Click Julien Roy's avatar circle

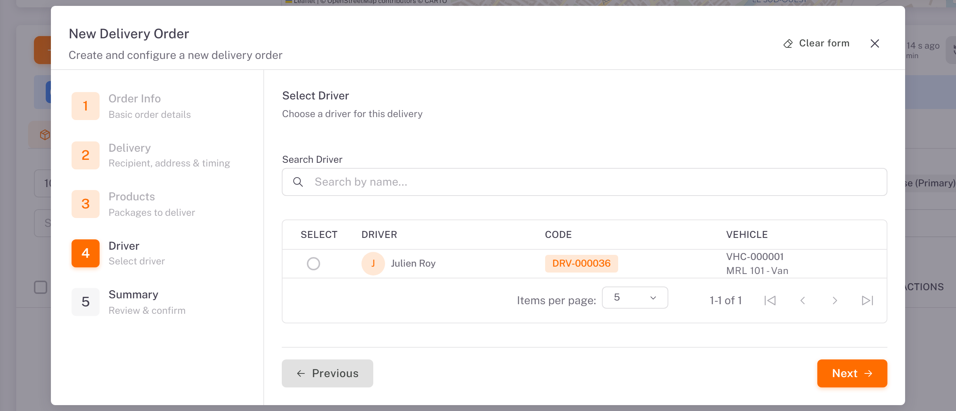(x=373, y=263)
